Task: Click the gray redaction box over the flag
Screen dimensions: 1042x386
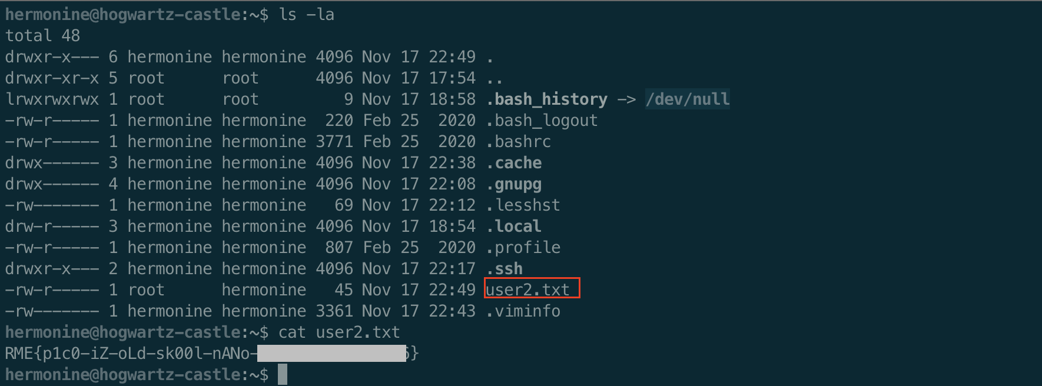Action: (332, 354)
